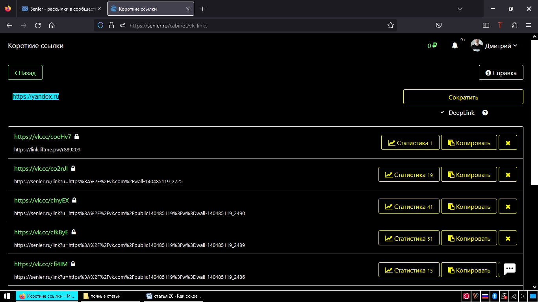
Task: Reload the page with refresh icon
Action: (x=38, y=25)
